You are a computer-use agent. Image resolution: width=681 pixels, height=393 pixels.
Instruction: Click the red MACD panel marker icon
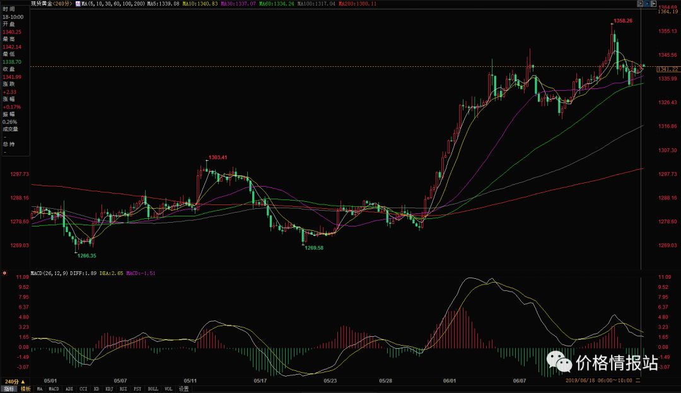coord(5,273)
